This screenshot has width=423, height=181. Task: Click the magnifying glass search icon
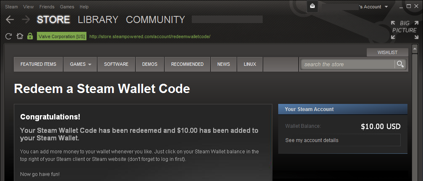click(x=400, y=64)
